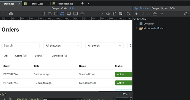This screenshot has width=190, height=100.
Task: Expand the Modal orderModal node
Action: [137, 28]
